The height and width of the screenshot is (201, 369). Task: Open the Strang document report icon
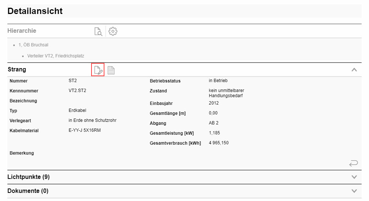click(x=111, y=70)
